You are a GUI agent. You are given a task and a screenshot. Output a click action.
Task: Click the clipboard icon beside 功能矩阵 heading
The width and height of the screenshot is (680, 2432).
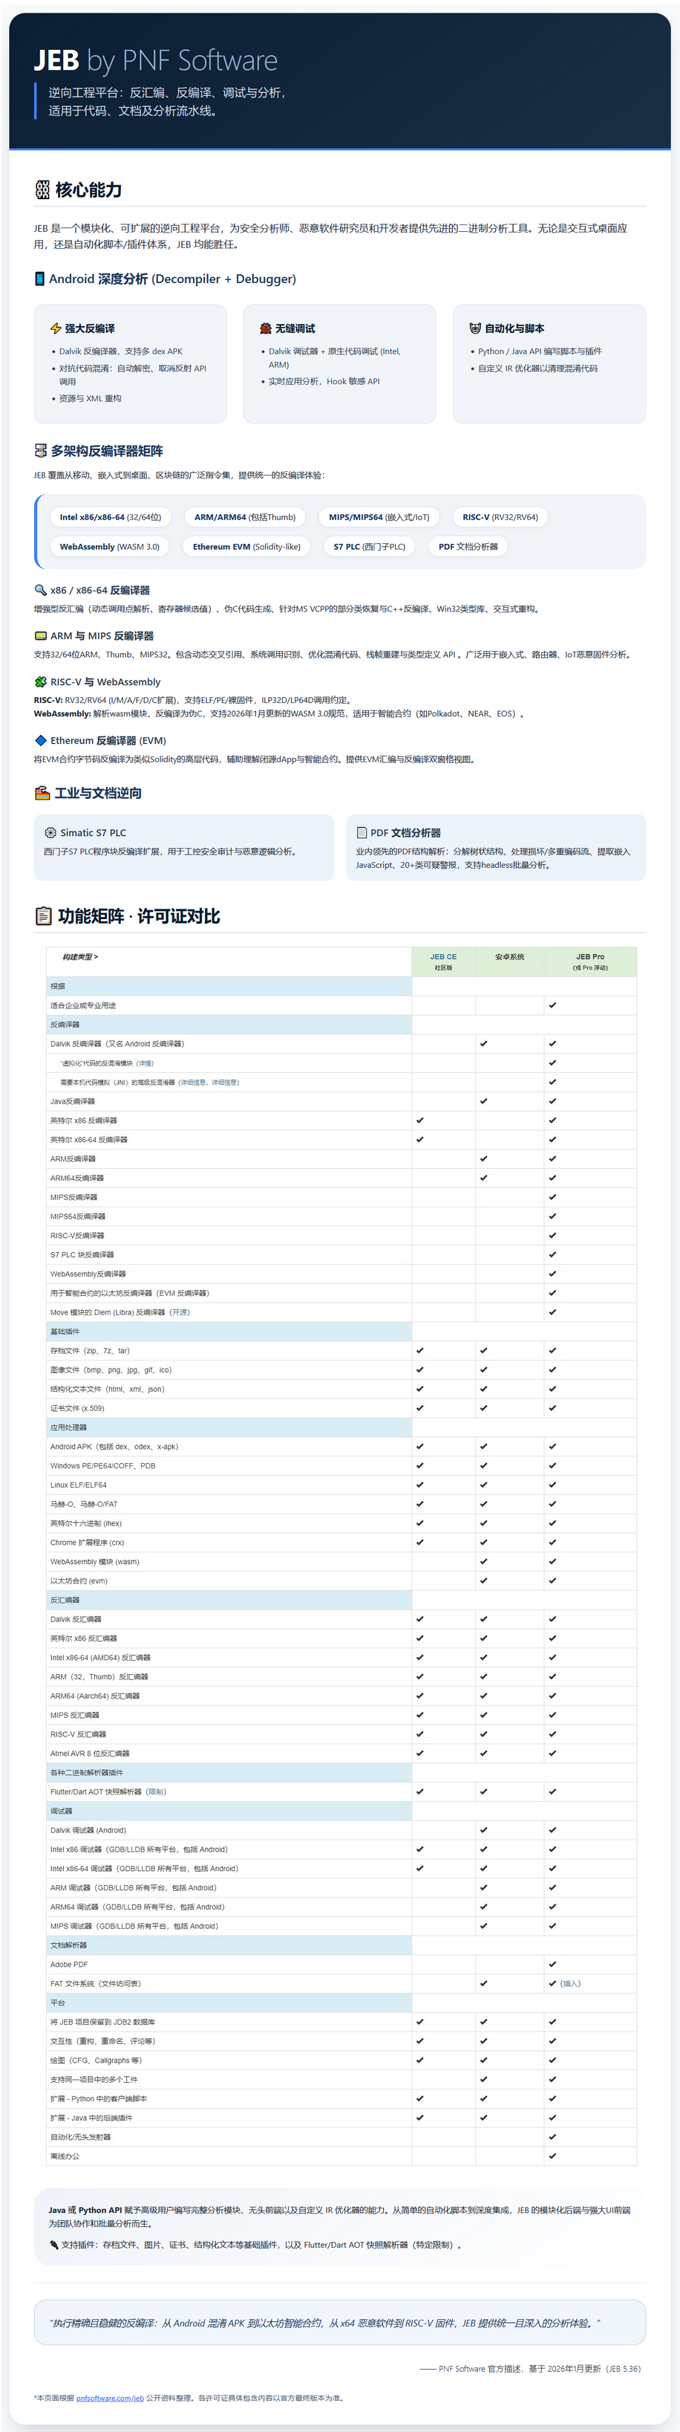point(43,915)
